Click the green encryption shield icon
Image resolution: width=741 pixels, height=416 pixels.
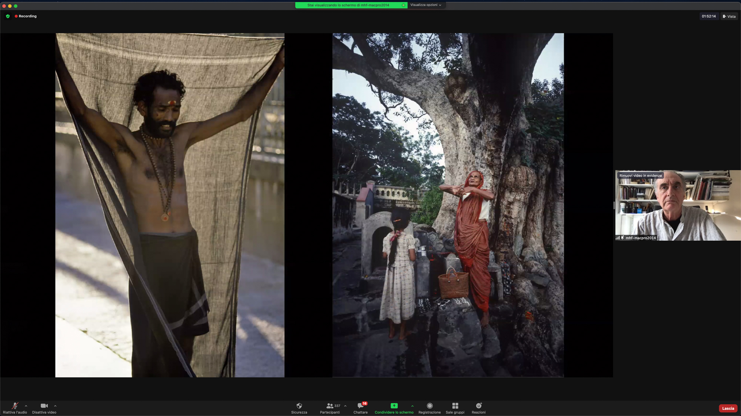[8, 16]
